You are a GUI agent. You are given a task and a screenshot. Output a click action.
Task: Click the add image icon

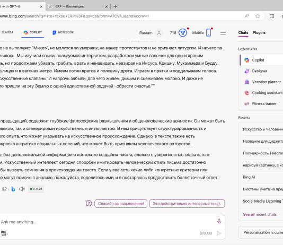(4, 233)
